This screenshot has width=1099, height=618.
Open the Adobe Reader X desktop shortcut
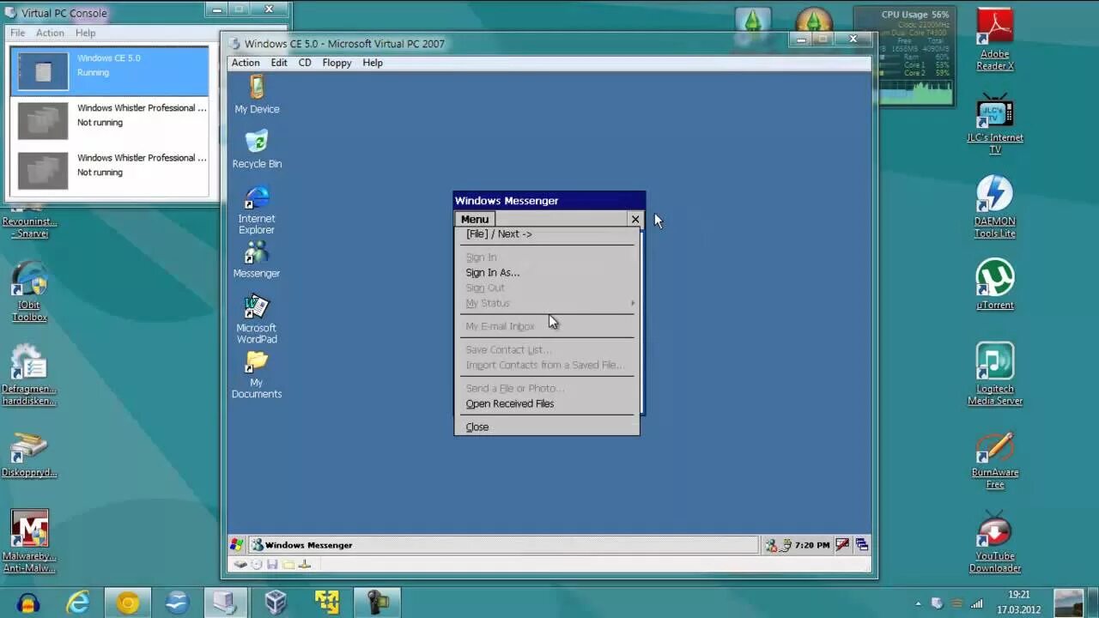995,40
